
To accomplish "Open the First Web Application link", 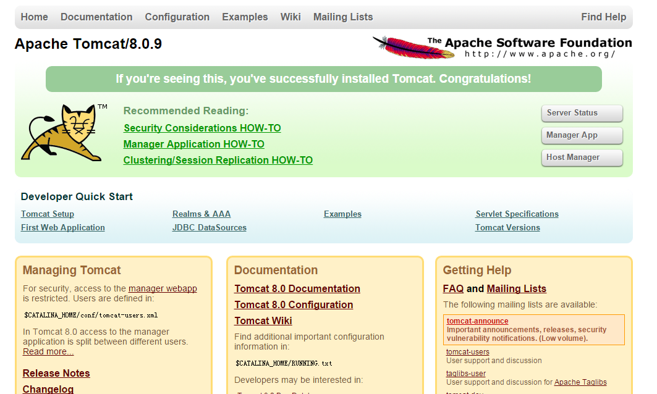I will tap(63, 227).
